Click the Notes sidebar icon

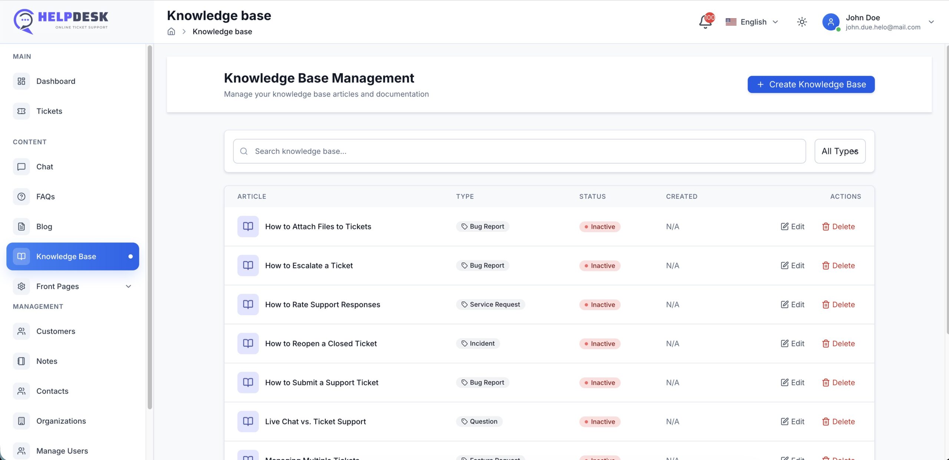pyautogui.click(x=22, y=361)
